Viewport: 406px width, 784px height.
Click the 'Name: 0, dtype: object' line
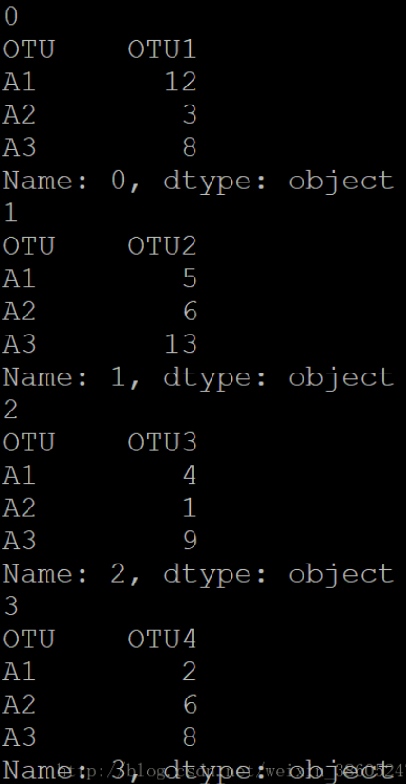198,182
